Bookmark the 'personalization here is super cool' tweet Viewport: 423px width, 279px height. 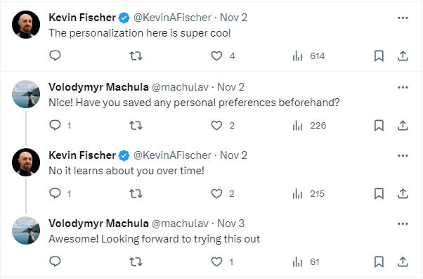(x=379, y=56)
